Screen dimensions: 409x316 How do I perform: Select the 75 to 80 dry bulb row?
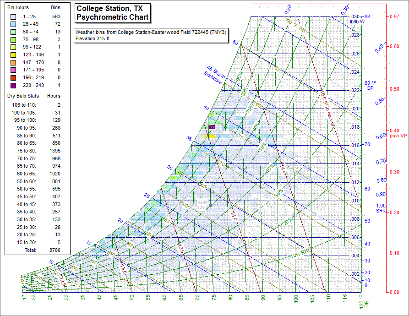click(37, 151)
